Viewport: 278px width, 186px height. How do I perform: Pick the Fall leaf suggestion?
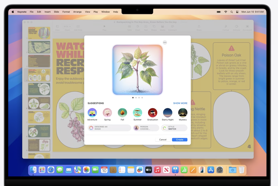click(x=122, y=113)
